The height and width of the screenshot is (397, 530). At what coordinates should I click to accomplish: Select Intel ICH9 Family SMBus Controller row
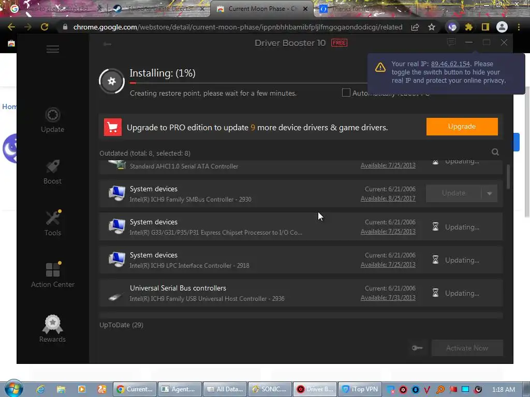[x=301, y=193]
